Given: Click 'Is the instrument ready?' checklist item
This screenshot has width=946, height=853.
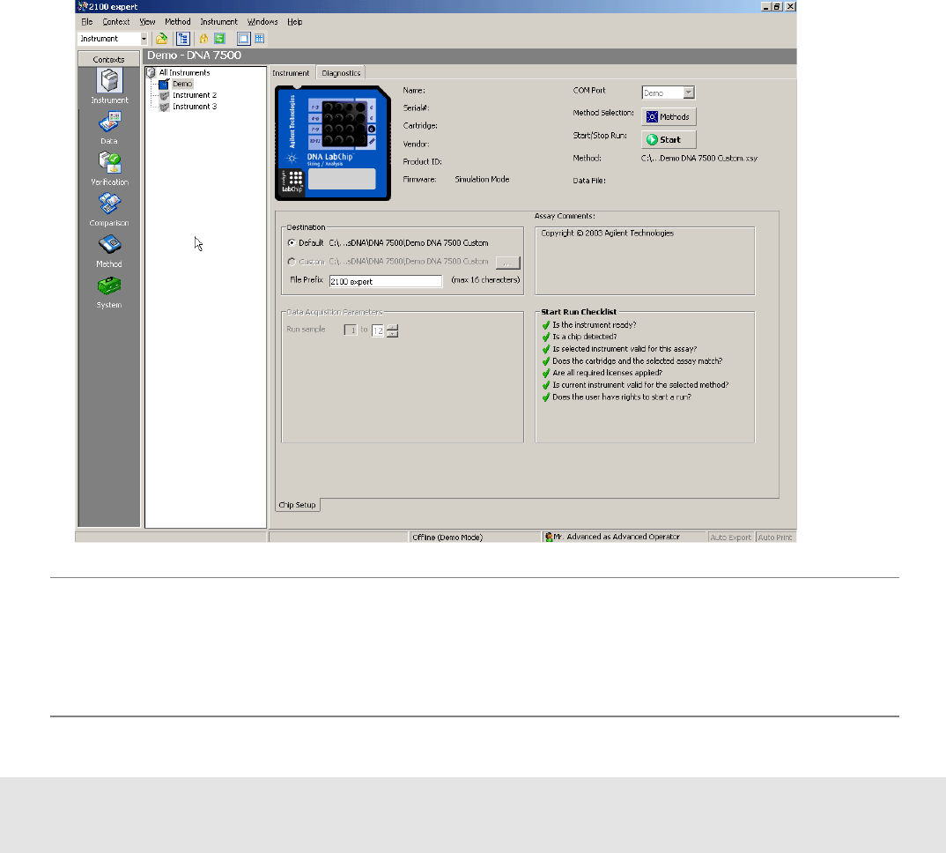Looking at the screenshot, I should coord(595,325).
